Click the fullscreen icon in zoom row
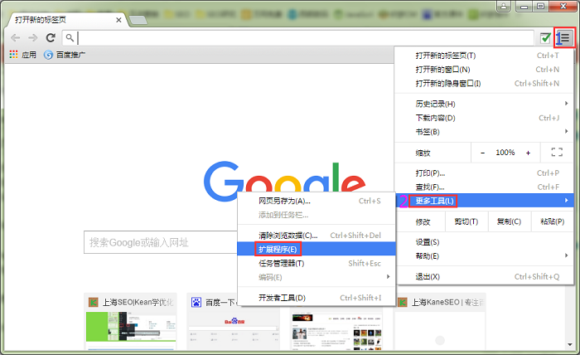Viewport: 580px width, 355px height. tap(557, 152)
